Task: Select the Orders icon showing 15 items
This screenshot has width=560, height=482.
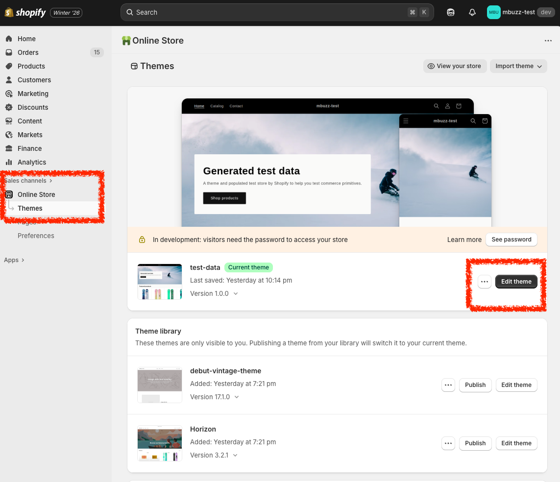Action: tap(10, 52)
